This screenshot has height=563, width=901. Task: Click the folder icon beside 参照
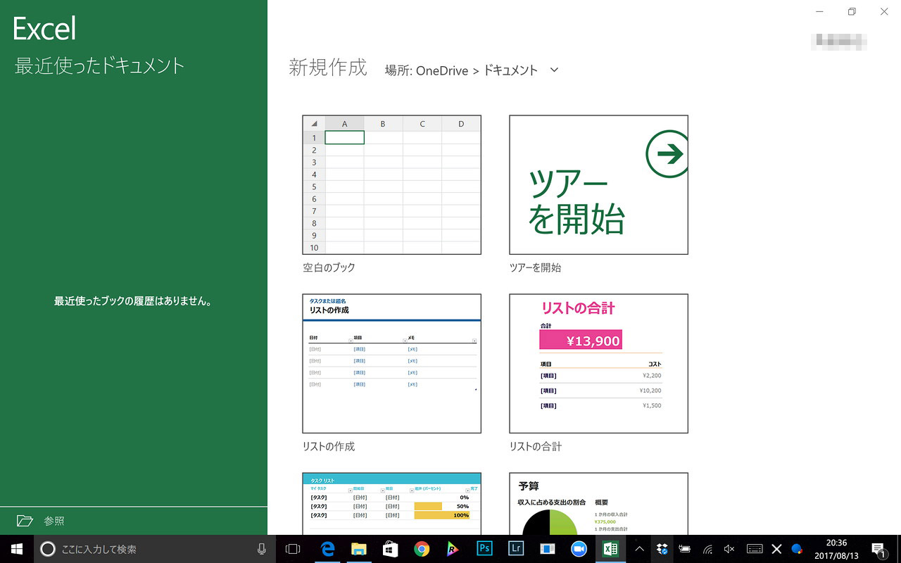tap(25, 521)
